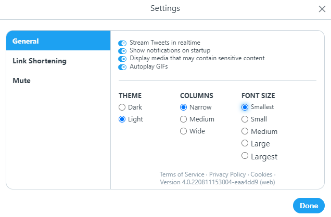Image resolution: width=331 pixels, height=217 pixels.
Task: Open the Mute settings section
Action: pos(58,80)
